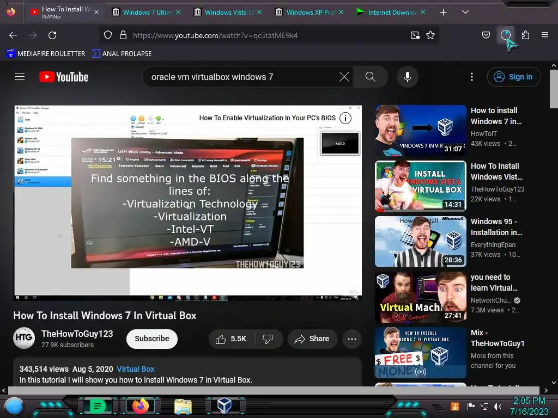Viewport: 558px width, 418px height.
Task: Clear the YouTube search query
Action: coord(344,77)
